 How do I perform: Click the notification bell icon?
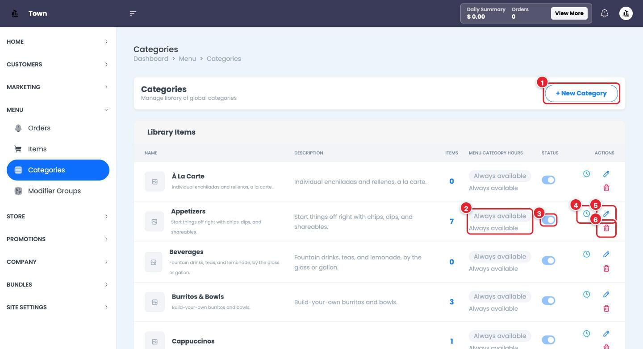(605, 13)
